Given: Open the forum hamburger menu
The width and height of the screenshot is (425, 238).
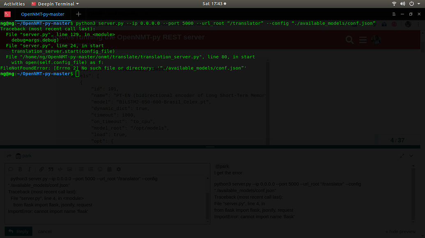Looking at the screenshot, I should pyautogui.click(x=363, y=40).
